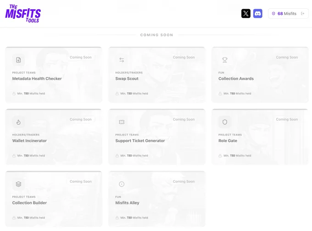Click The Misfits Tools logo
Image resolution: width=312 pixels, height=231 pixels.
pyautogui.click(x=23, y=13)
